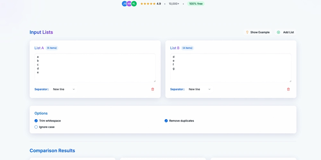Click the List A heading
Screen dimensions: 321x160
coord(39,48)
